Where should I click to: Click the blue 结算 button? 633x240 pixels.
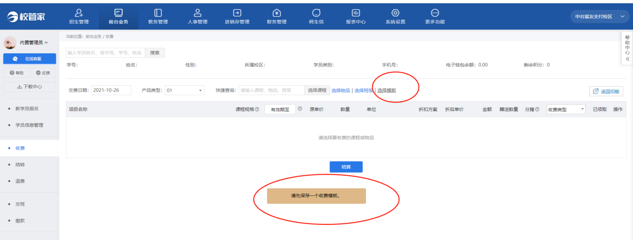click(x=346, y=167)
